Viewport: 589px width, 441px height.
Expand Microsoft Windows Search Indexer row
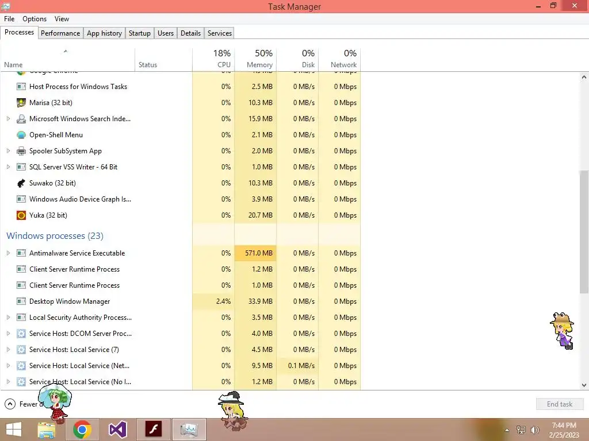coord(8,118)
